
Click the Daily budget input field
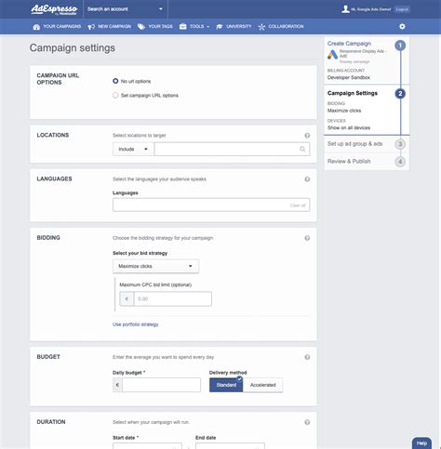pyautogui.click(x=161, y=385)
